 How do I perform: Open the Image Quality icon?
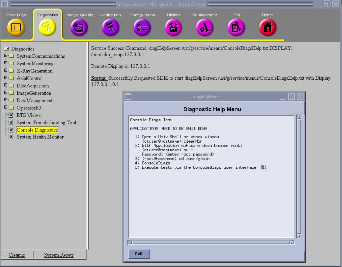[79, 28]
